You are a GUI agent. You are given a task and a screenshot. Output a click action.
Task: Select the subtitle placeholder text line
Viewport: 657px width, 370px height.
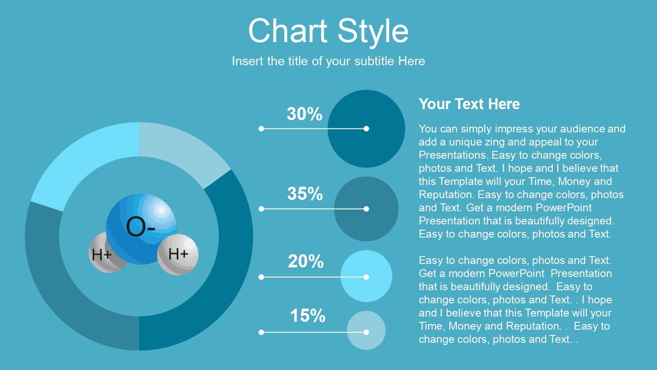coord(328,61)
